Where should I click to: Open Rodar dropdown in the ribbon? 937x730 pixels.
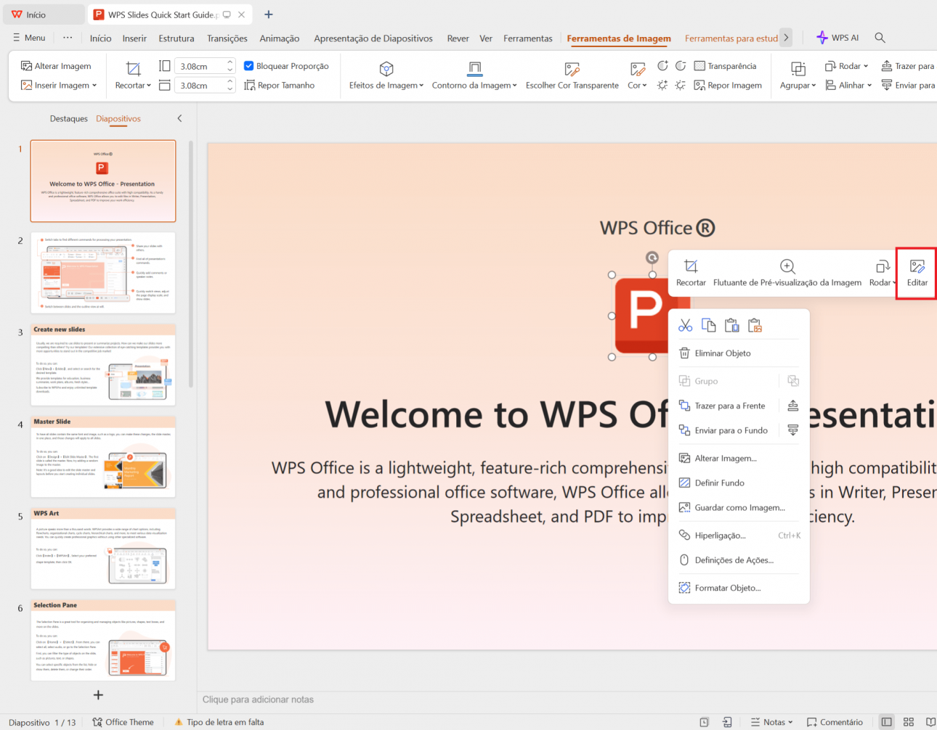(846, 66)
